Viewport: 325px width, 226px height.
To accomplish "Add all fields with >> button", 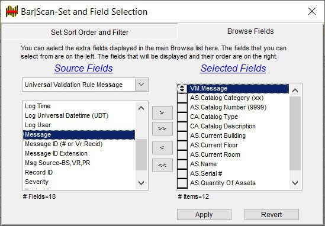I will coord(162,128).
